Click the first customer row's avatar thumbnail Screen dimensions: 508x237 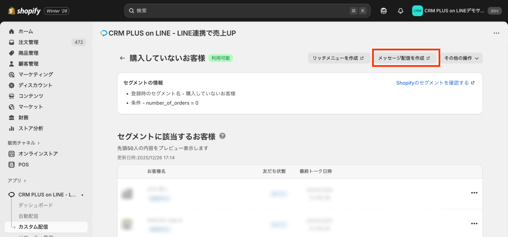point(127,194)
